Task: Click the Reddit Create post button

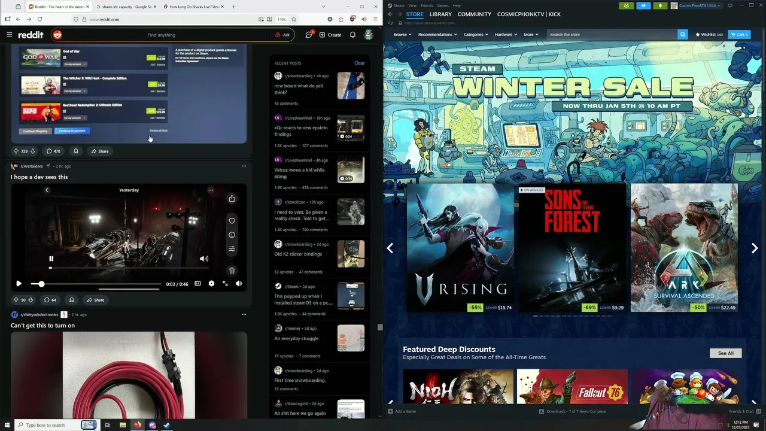Action: (330, 35)
